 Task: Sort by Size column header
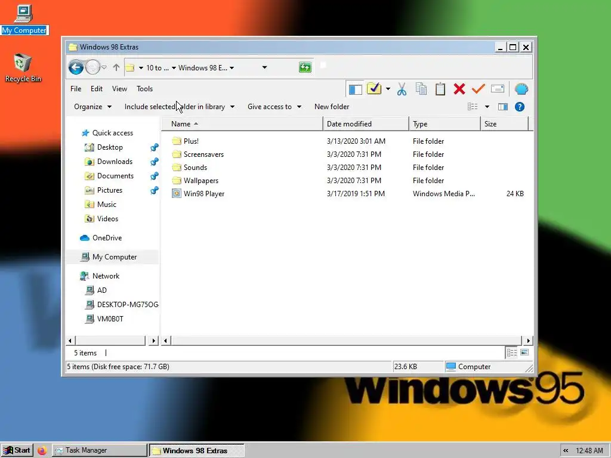505,124
